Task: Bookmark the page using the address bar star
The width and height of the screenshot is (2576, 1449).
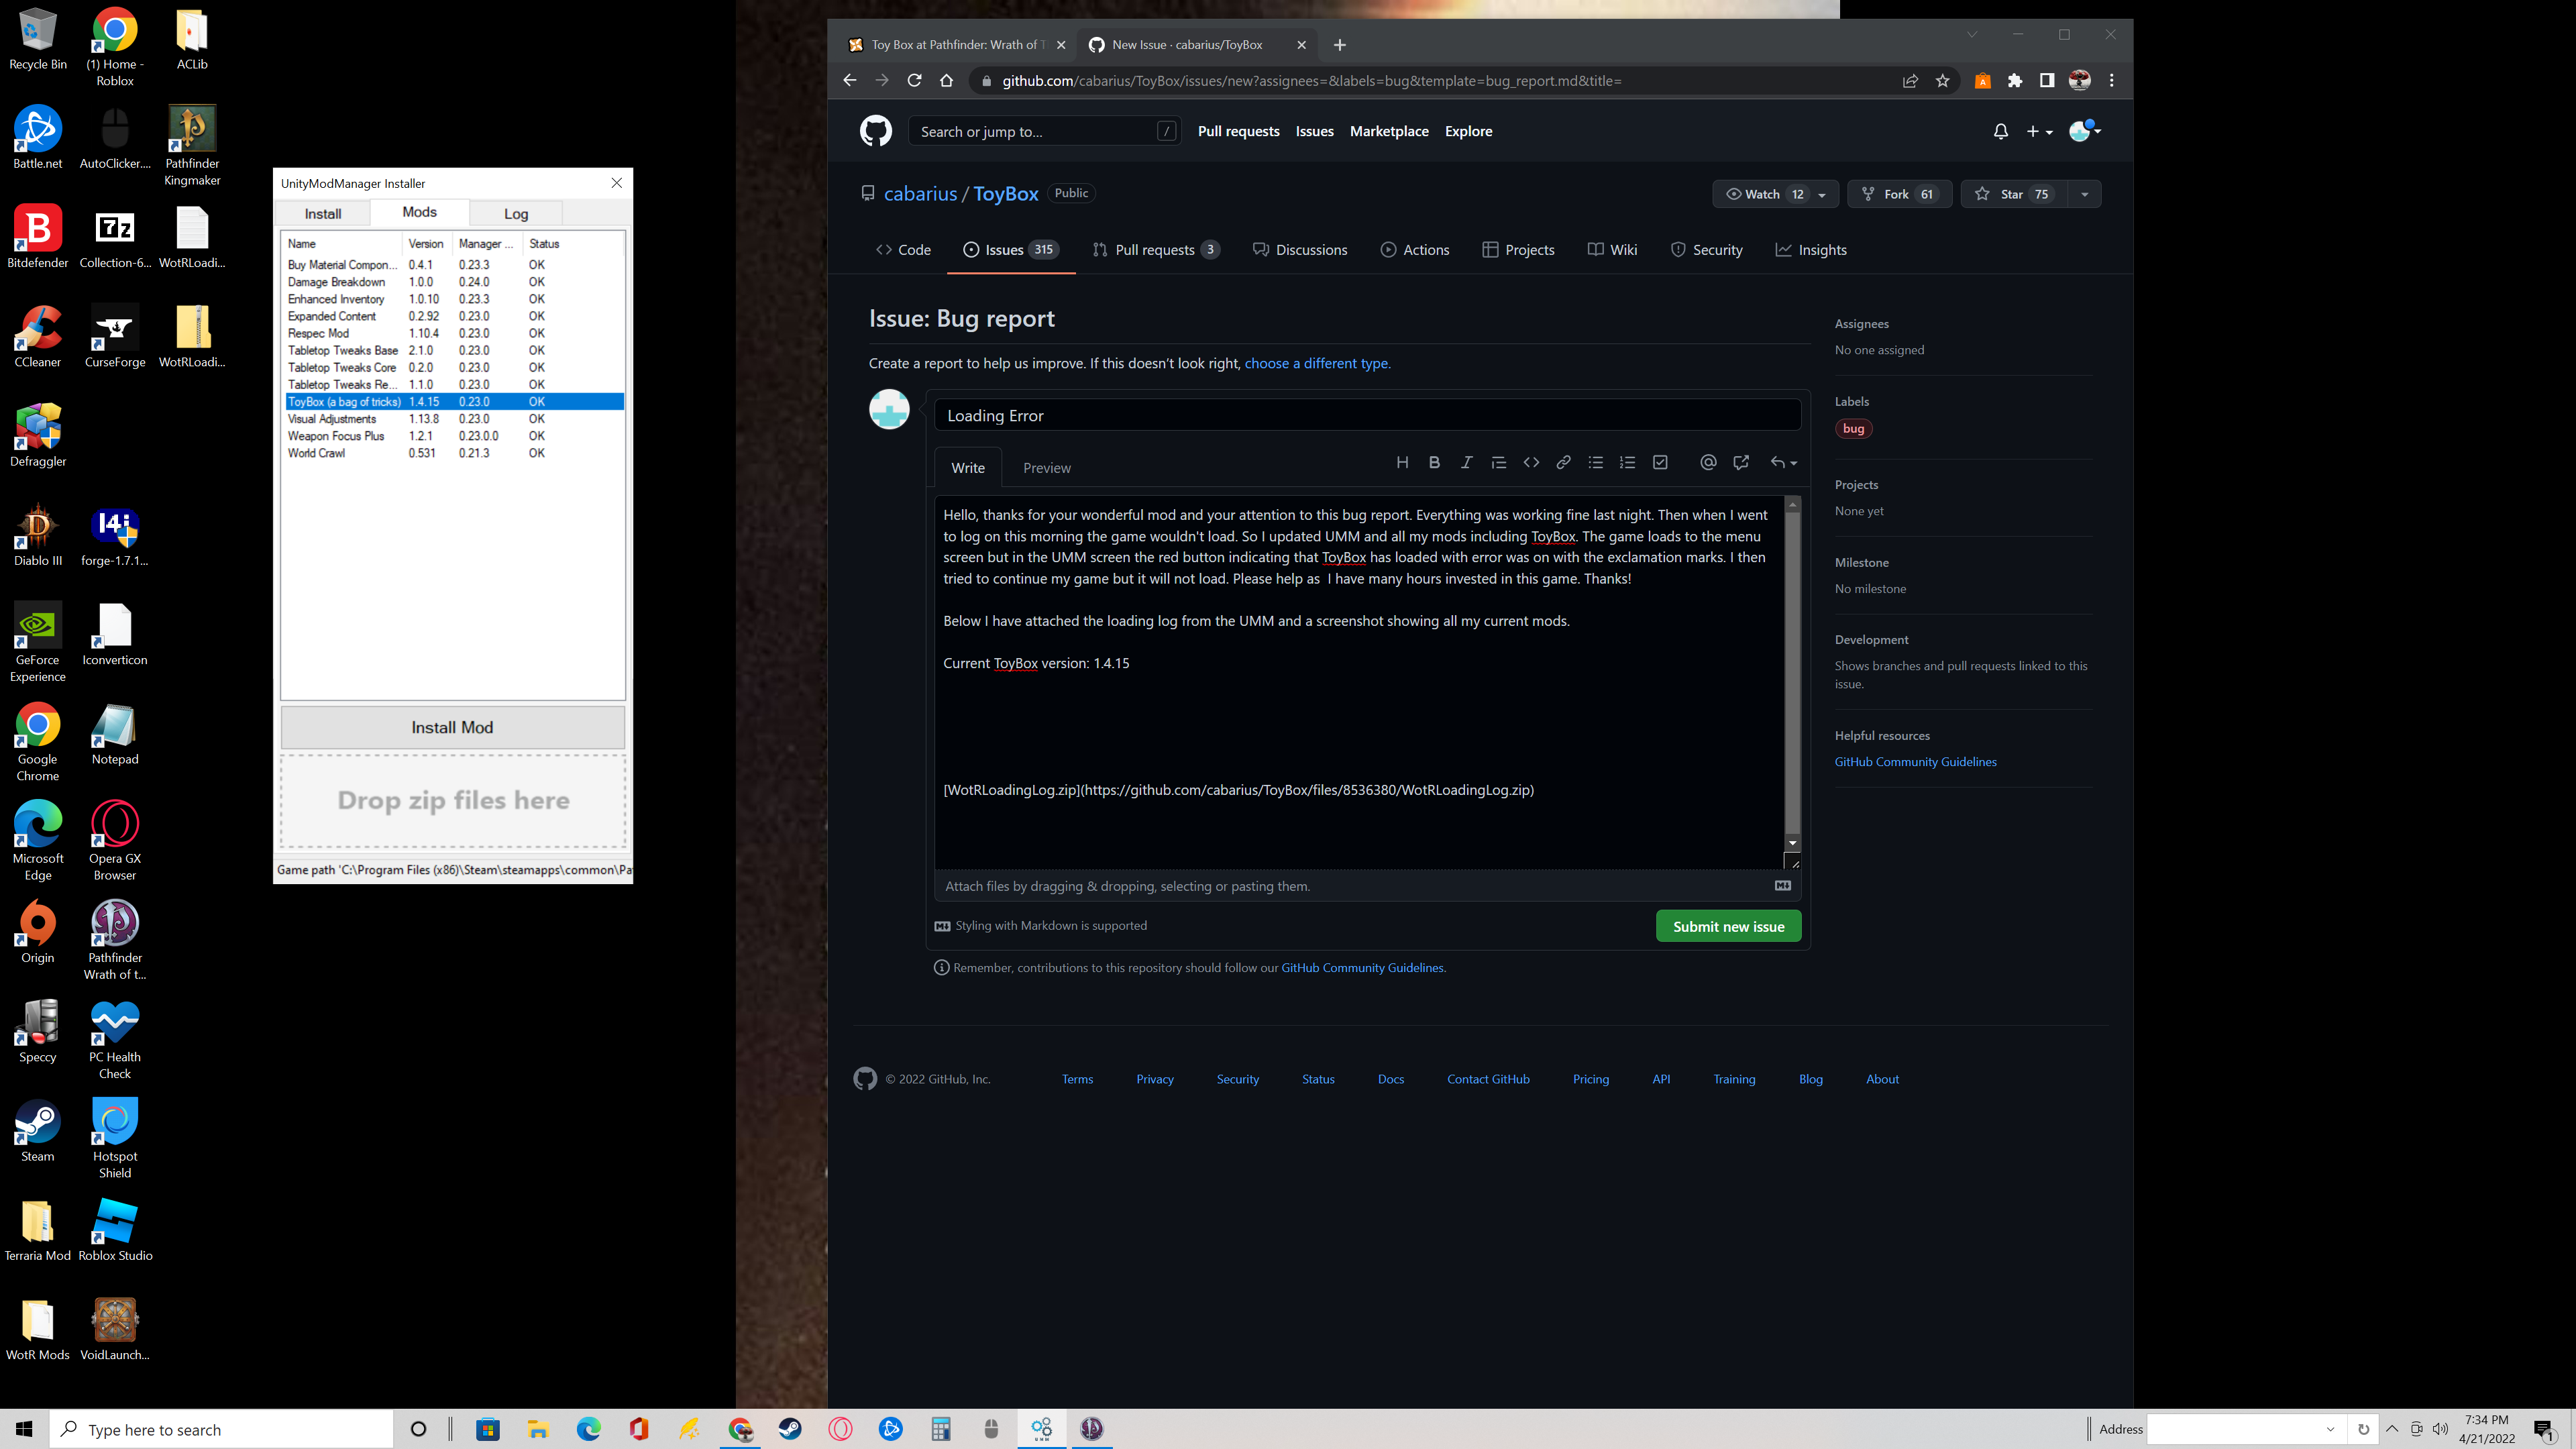Action: [x=1943, y=81]
